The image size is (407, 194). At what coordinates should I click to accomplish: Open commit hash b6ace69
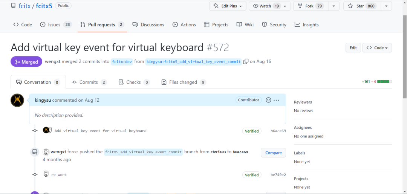click(278, 131)
